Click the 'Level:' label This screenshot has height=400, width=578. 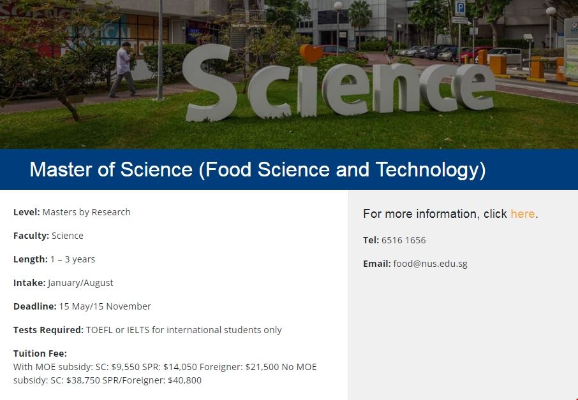point(27,212)
